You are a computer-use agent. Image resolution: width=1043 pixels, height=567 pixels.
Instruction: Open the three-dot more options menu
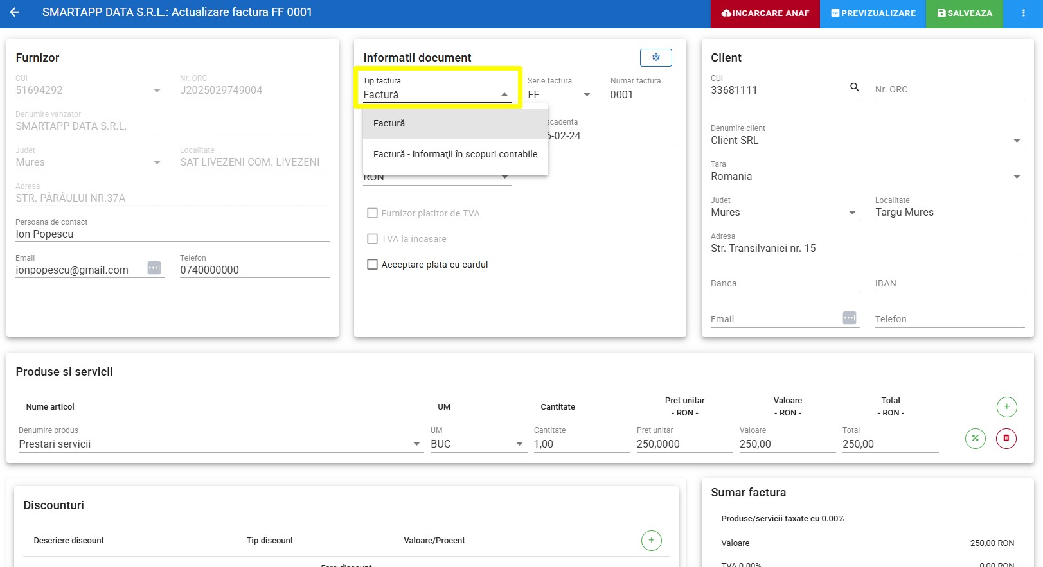1023,13
